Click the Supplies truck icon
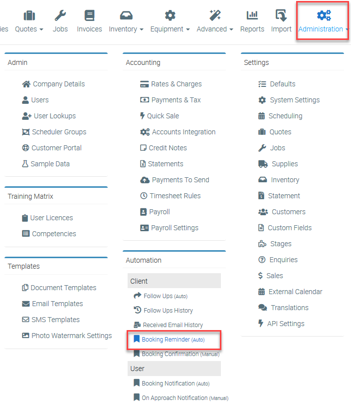 263,164
